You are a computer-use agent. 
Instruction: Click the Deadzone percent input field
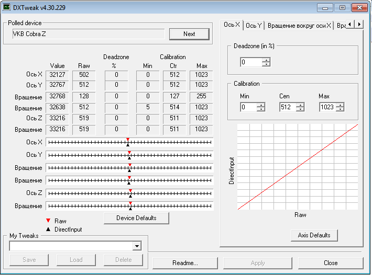251,62
